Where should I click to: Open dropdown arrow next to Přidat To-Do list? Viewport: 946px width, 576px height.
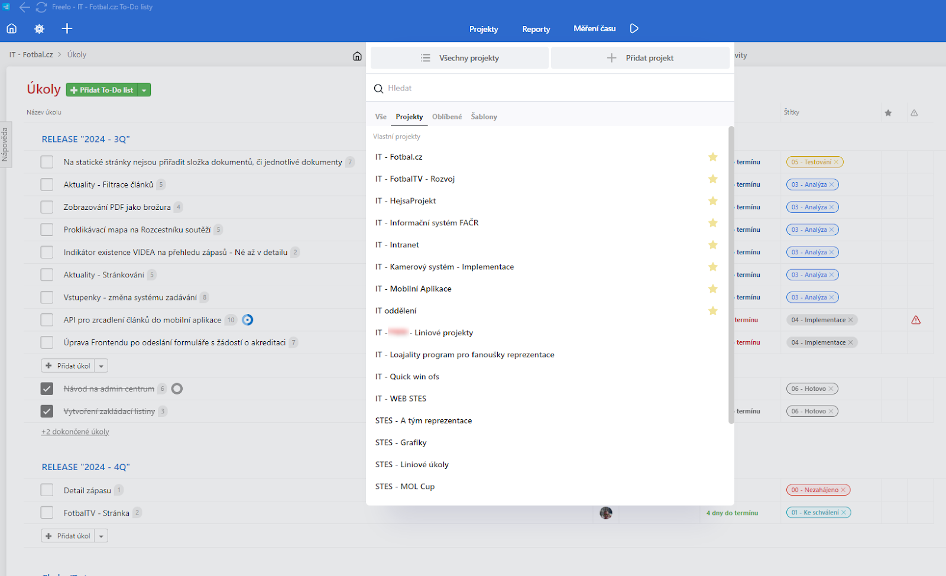[x=144, y=90]
